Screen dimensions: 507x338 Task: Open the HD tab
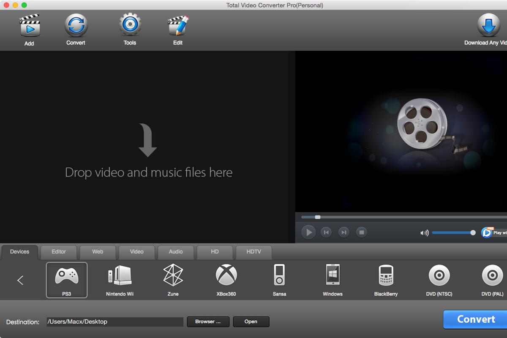pyautogui.click(x=215, y=252)
